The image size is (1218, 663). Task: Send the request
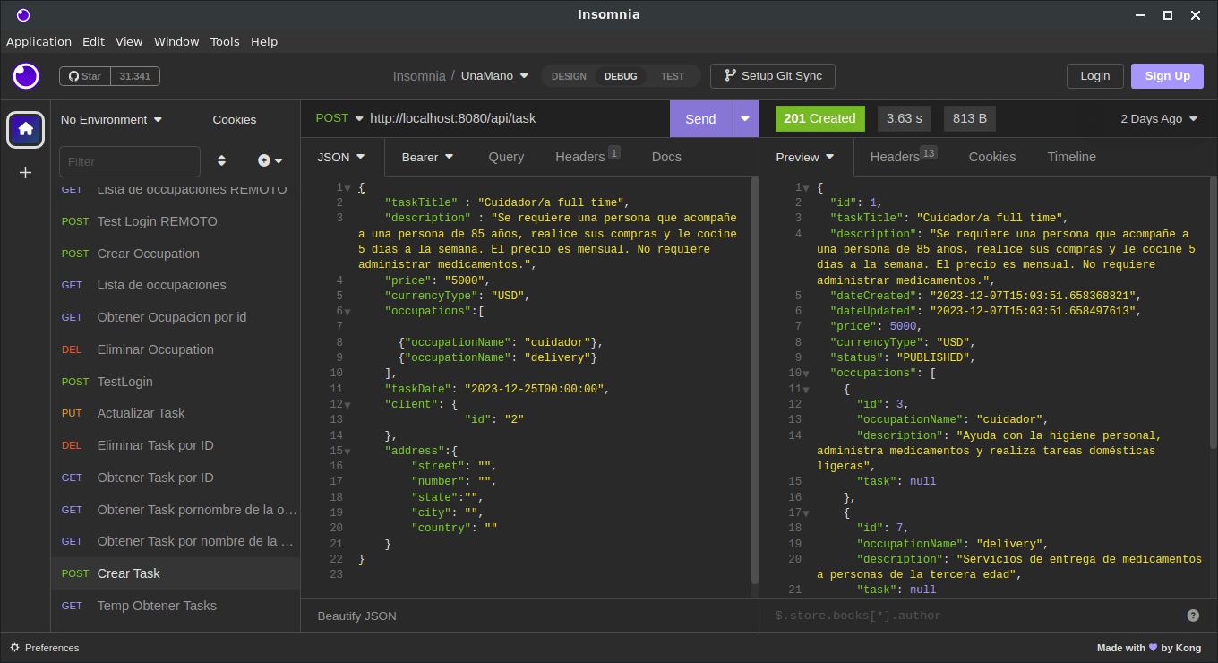click(x=700, y=119)
